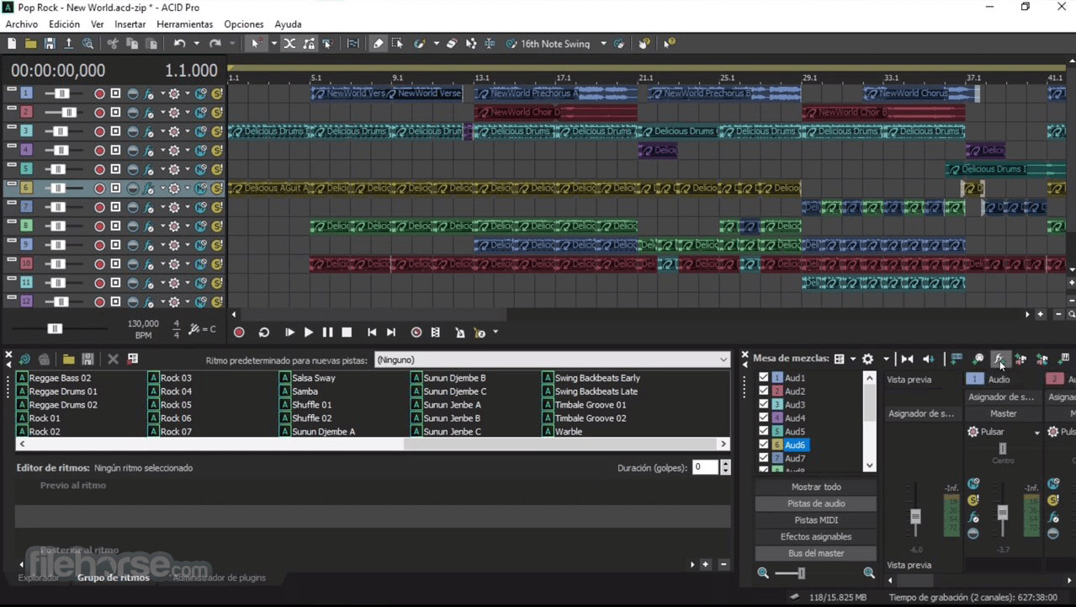Click Pistas MIDI button
Image resolution: width=1076 pixels, height=607 pixels.
pyautogui.click(x=816, y=520)
